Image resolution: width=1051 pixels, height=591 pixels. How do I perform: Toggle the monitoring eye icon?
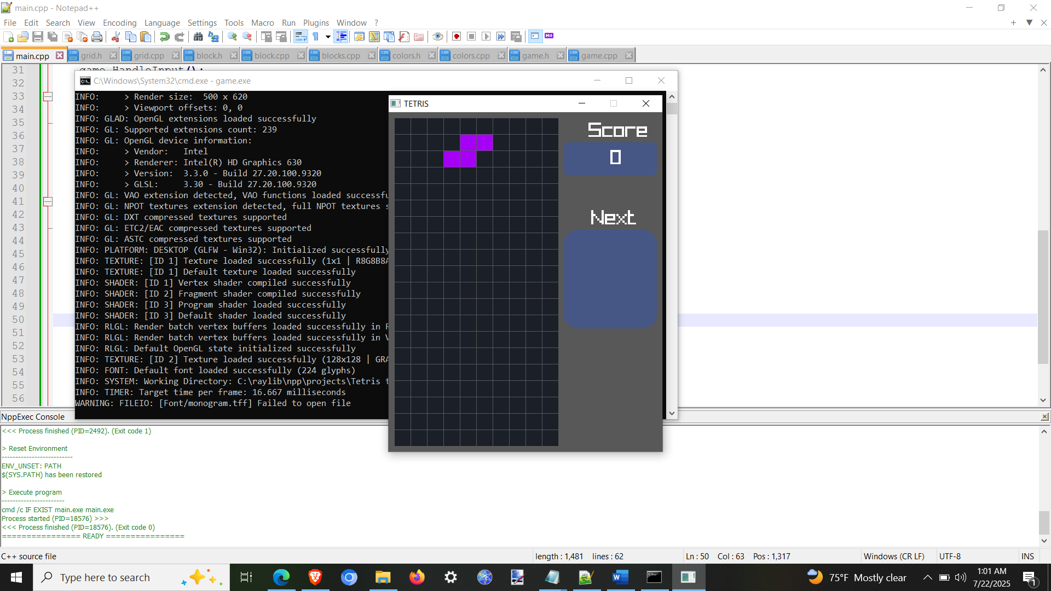coord(438,37)
